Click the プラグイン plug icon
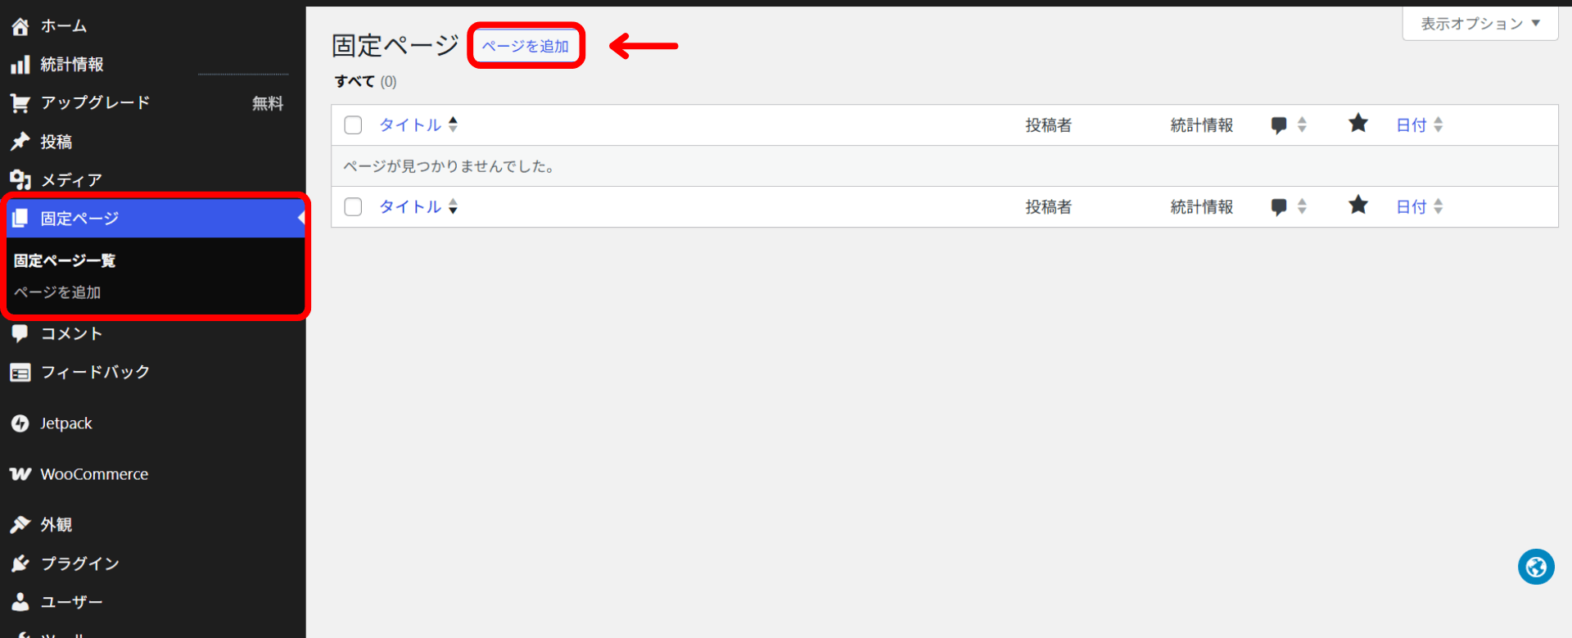This screenshot has height=638, width=1572. click(20, 563)
